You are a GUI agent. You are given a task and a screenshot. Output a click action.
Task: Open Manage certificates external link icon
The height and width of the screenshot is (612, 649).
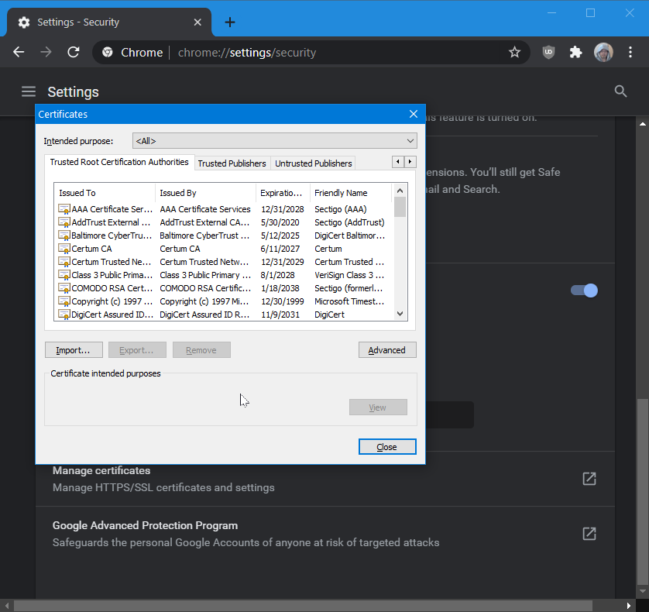[x=589, y=479]
